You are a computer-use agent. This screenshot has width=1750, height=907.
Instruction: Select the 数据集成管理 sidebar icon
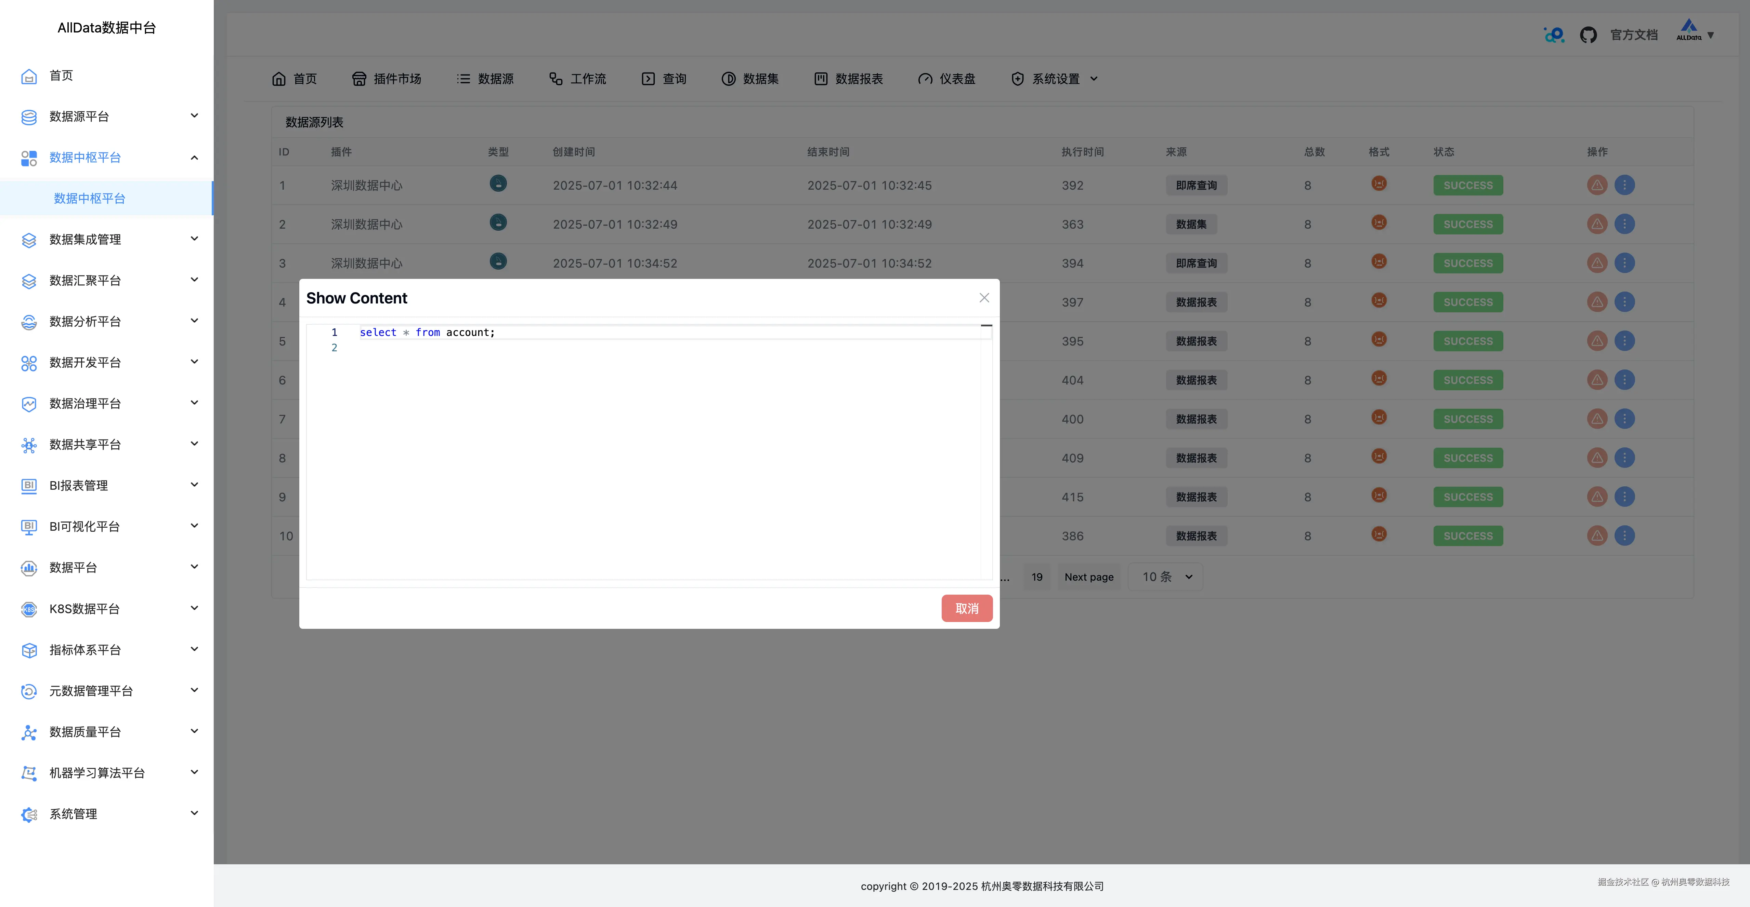click(x=28, y=240)
